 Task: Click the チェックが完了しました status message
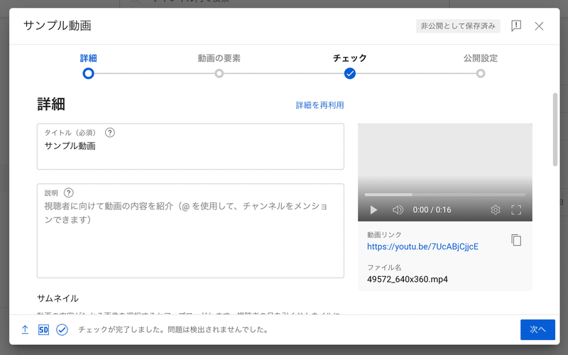tap(173, 329)
